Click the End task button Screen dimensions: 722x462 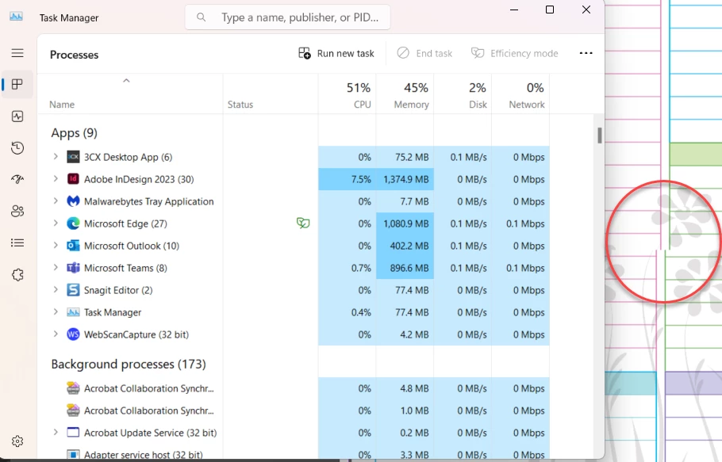tap(424, 53)
